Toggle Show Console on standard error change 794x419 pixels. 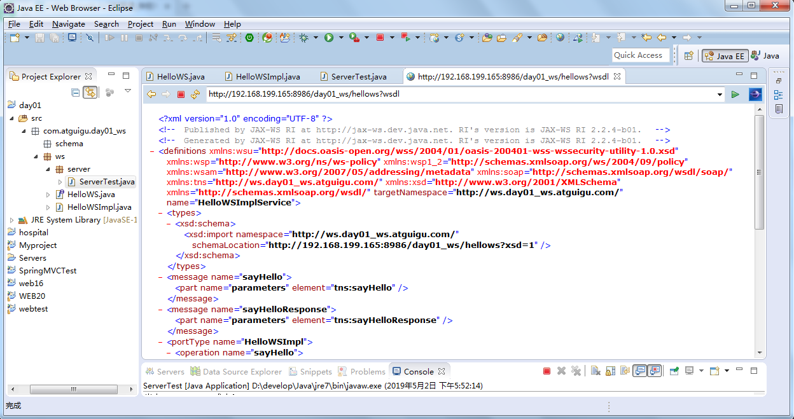pos(655,371)
